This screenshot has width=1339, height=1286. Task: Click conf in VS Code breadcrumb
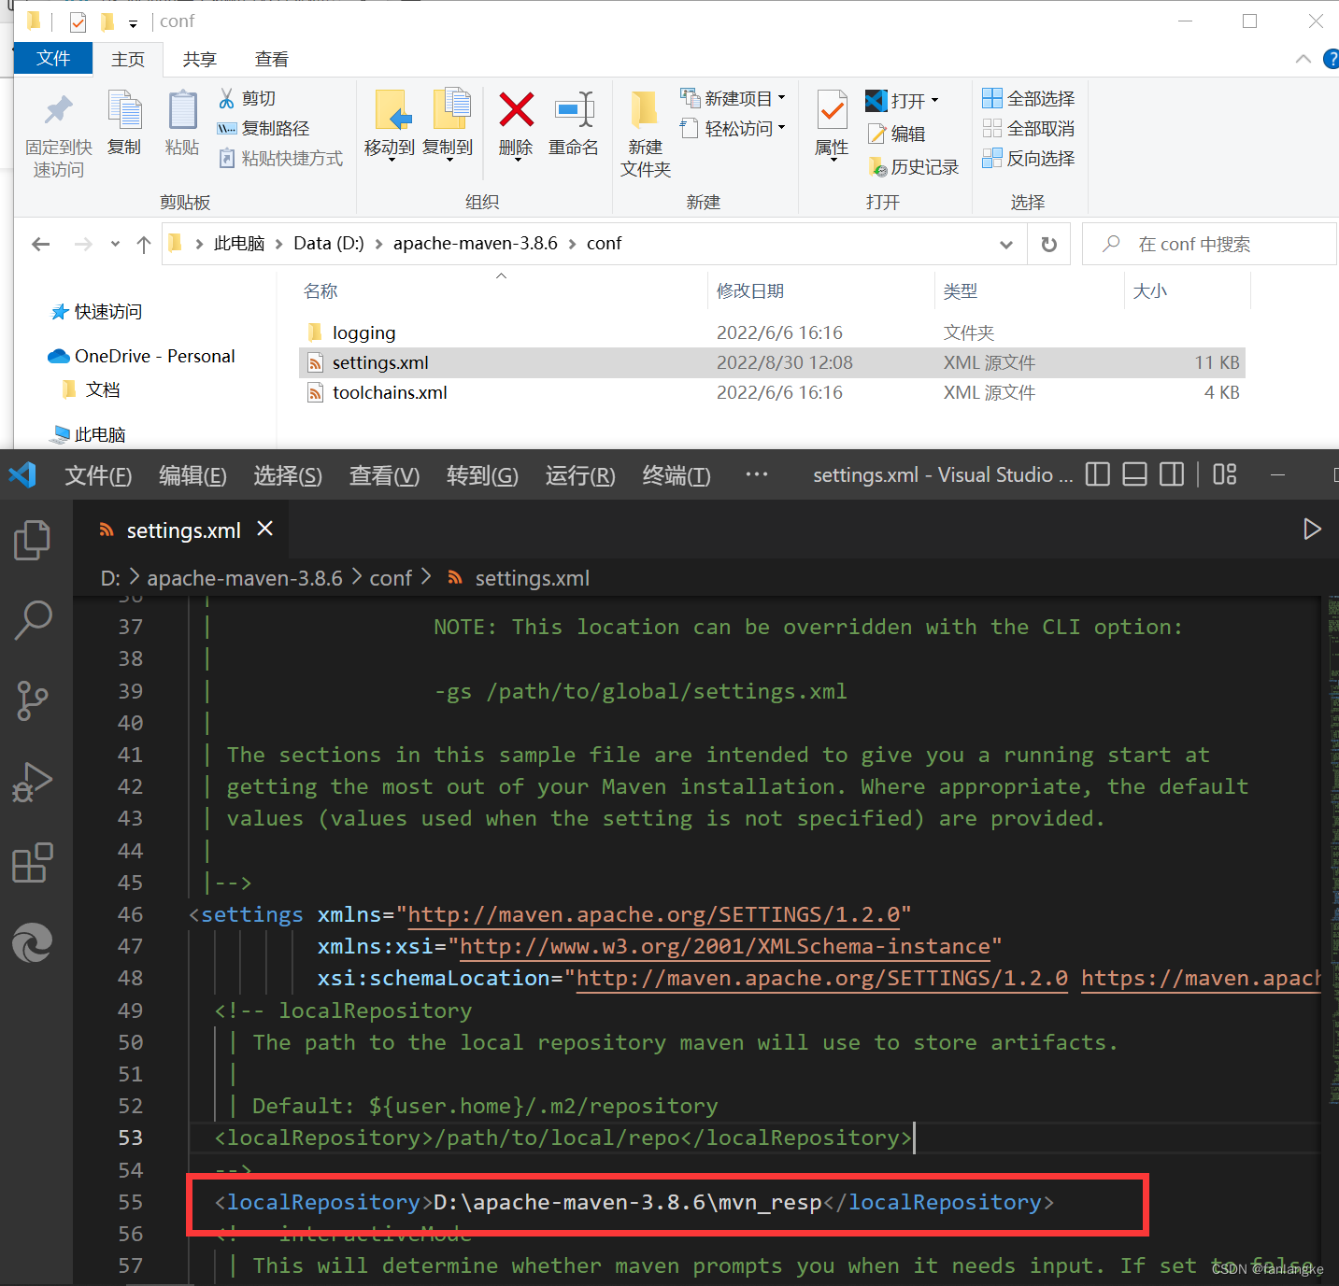point(391,578)
